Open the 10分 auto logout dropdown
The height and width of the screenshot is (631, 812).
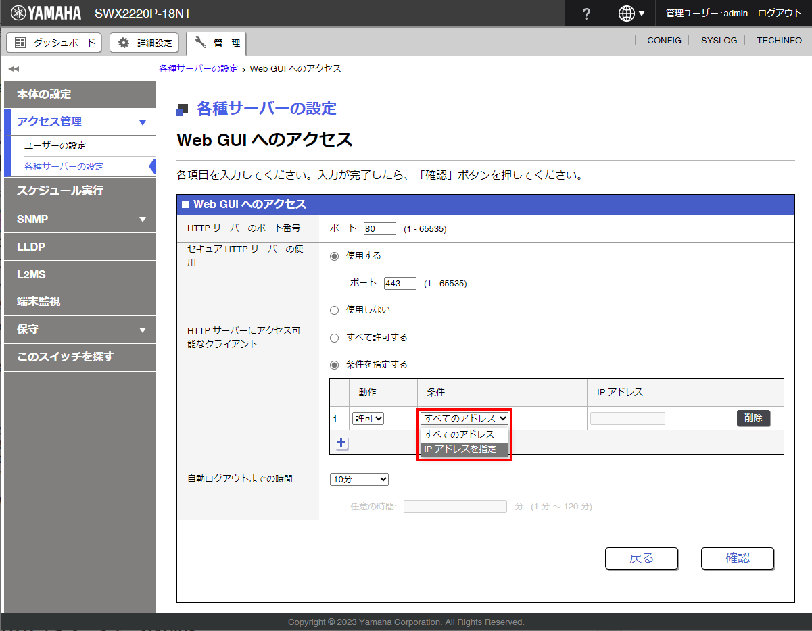(359, 480)
